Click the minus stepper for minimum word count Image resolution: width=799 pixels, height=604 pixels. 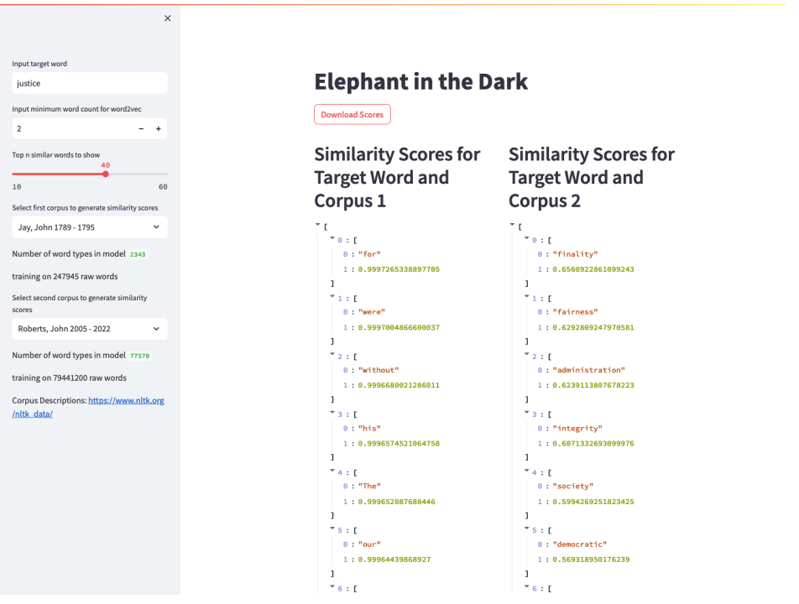(141, 128)
